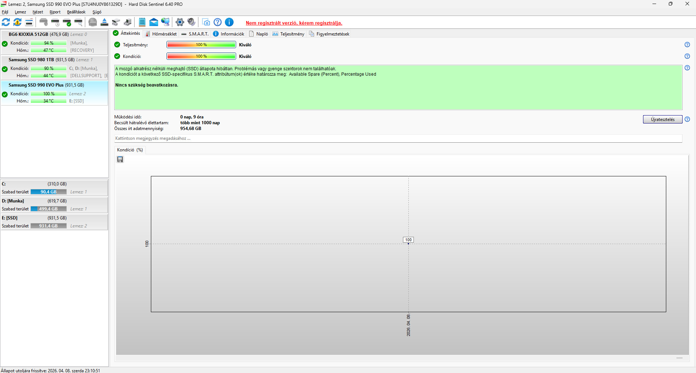The image size is (696, 373).
Task: Click the help icon next to Újratesztelés
Action: pos(687,119)
